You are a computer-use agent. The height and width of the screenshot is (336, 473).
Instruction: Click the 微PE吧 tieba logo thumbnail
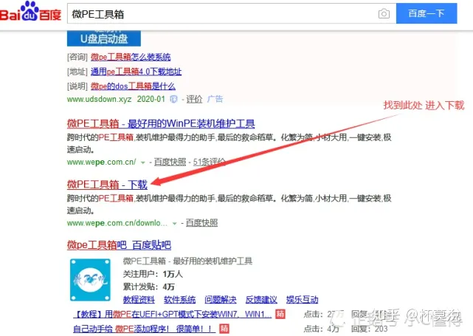click(90, 280)
